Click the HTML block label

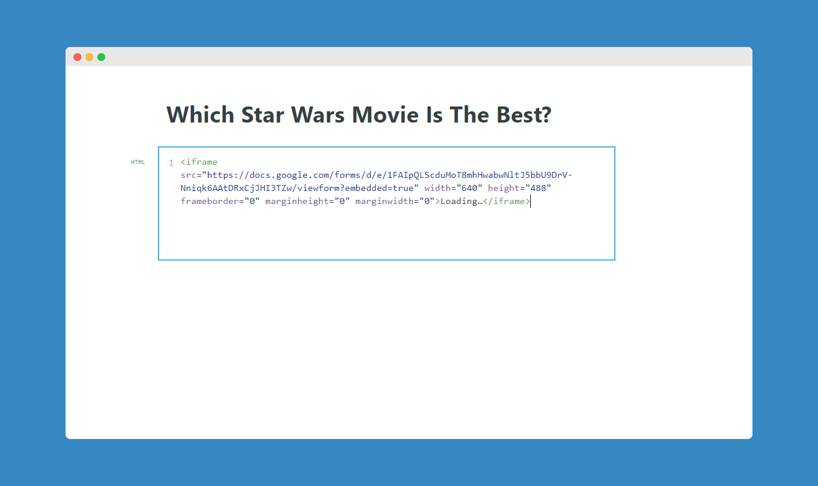[138, 162]
